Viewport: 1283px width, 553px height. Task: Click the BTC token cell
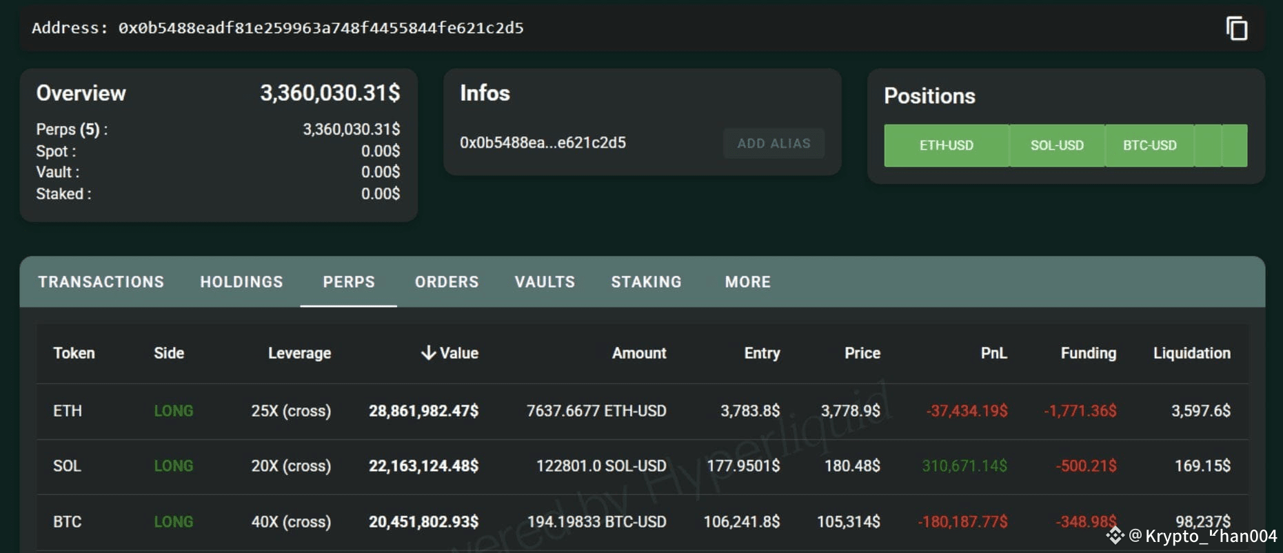click(x=67, y=522)
